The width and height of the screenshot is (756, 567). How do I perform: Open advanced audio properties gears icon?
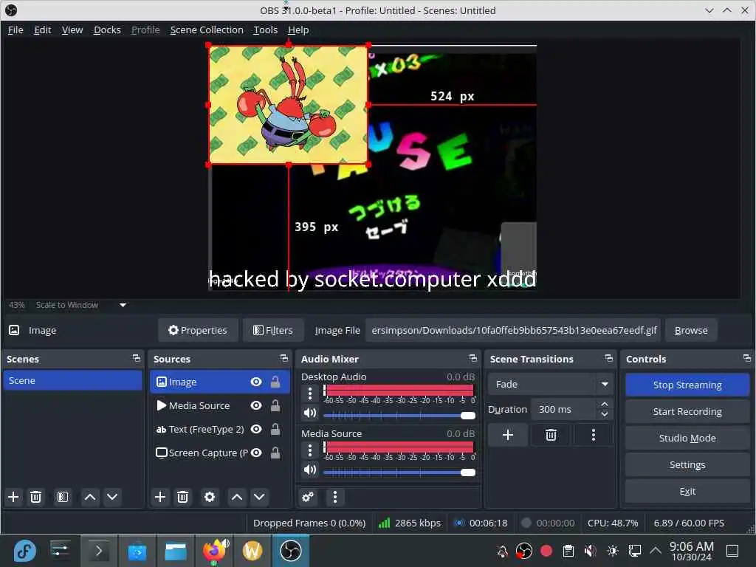click(308, 497)
